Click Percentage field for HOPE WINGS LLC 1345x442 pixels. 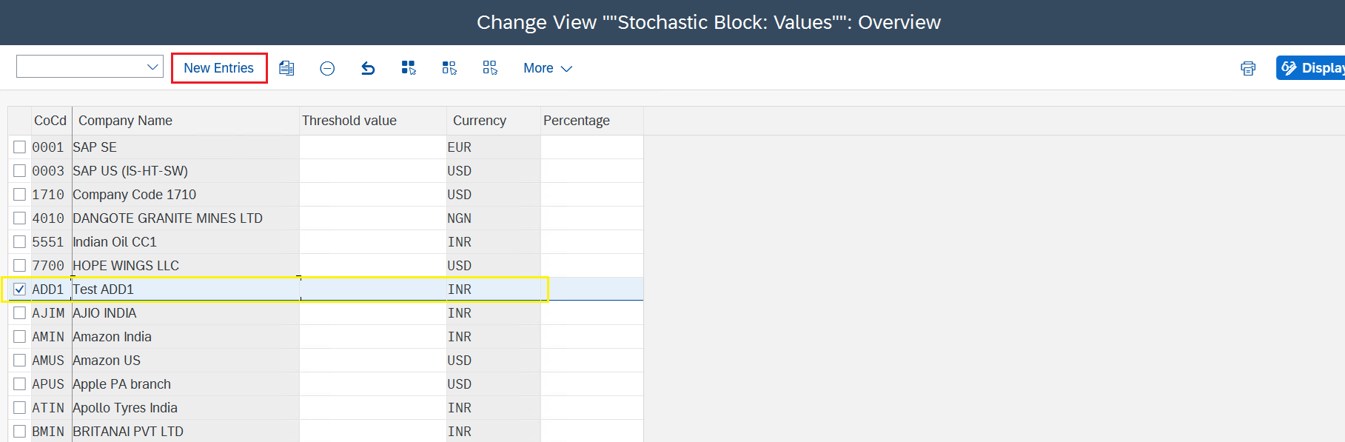click(x=591, y=266)
